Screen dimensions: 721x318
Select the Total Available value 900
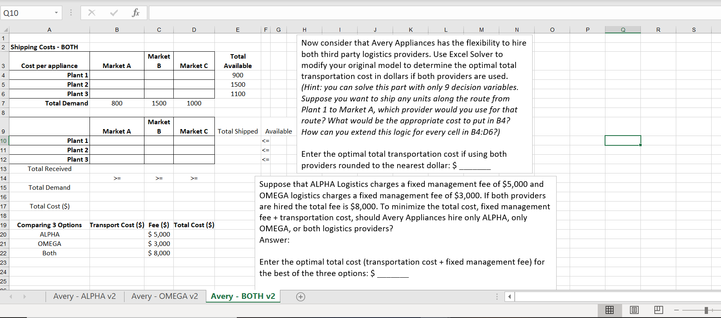point(238,75)
